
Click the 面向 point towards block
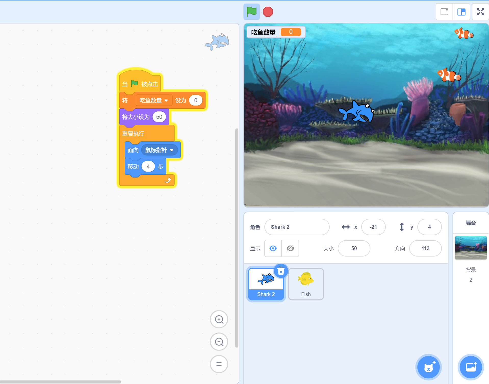[x=133, y=150]
